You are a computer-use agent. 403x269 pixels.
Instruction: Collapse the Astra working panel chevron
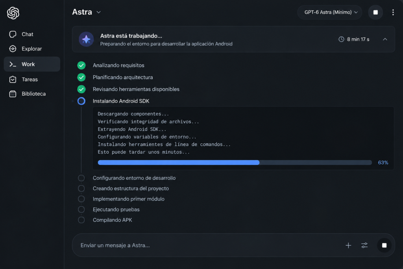pos(385,39)
